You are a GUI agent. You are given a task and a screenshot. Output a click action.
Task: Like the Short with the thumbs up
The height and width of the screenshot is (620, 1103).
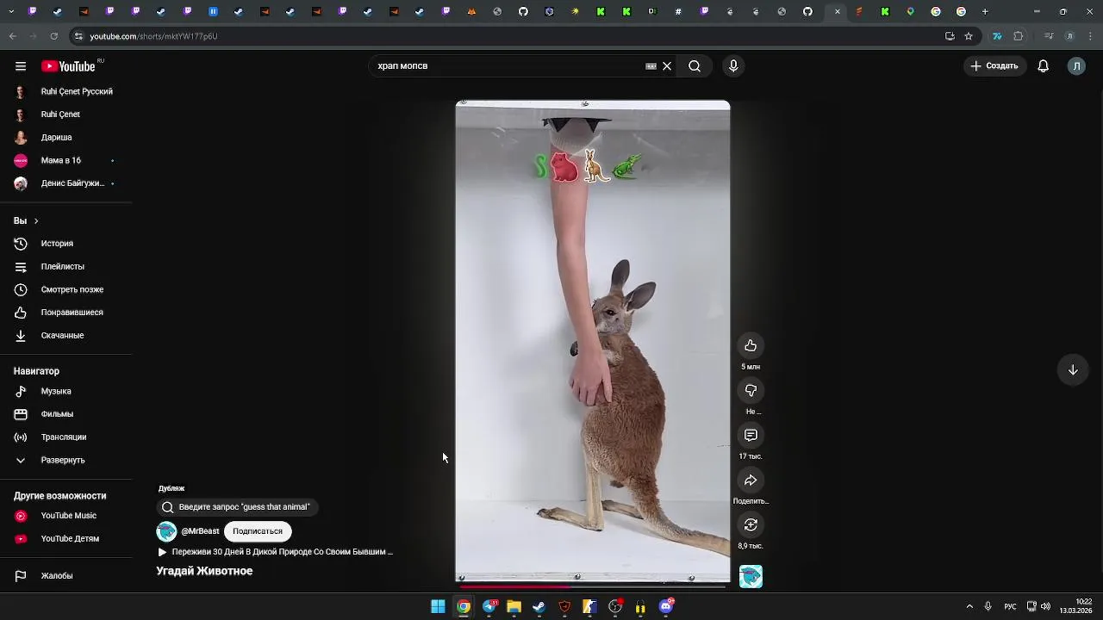pyautogui.click(x=751, y=345)
